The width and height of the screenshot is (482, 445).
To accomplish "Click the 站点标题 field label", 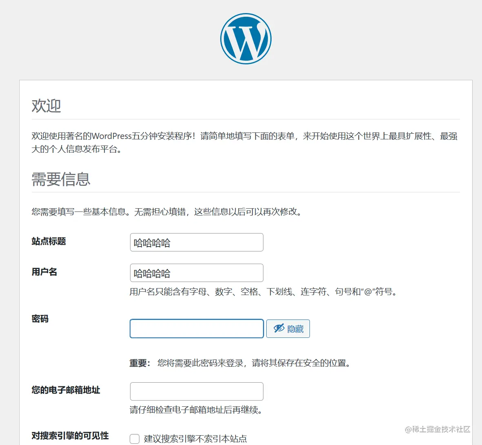I will (x=49, y=241).
